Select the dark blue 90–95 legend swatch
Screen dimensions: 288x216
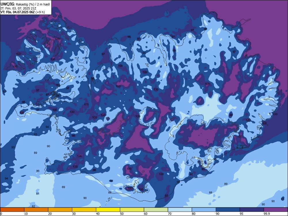pyautogui.click(x=228, y=210)
